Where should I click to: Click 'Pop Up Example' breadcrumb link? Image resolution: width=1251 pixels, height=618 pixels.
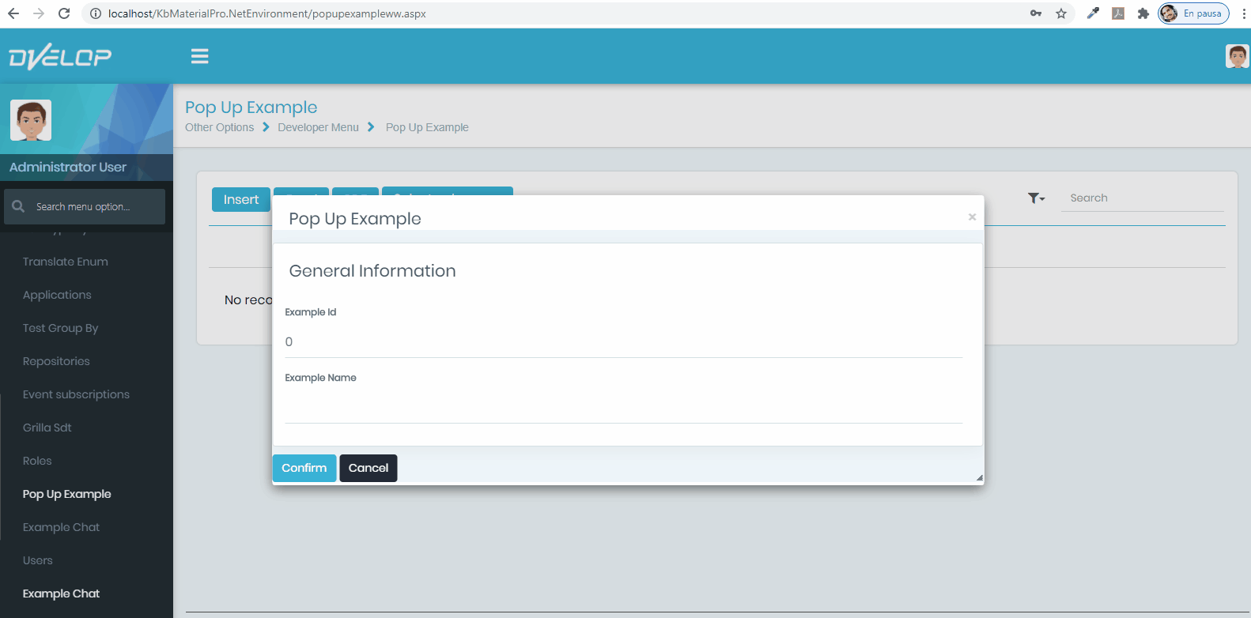(427, 127)
